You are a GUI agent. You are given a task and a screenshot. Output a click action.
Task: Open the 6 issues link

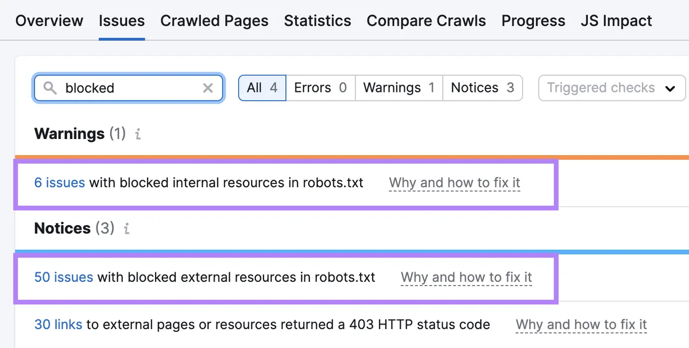pos(60,183)
